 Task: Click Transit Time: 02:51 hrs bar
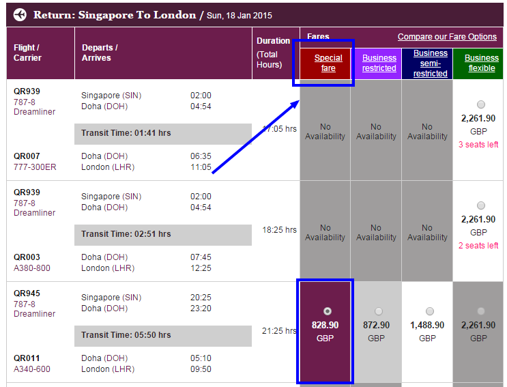[x=163, y=235]
